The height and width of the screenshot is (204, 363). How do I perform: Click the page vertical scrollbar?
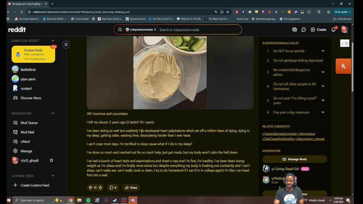(353, 67)
